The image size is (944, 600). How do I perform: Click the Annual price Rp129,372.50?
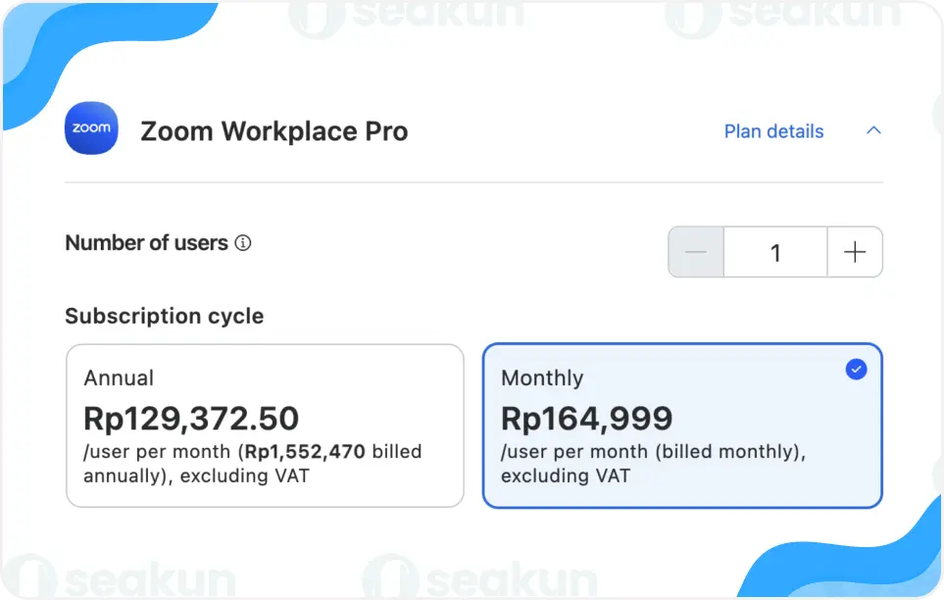(x=191, y=419)
